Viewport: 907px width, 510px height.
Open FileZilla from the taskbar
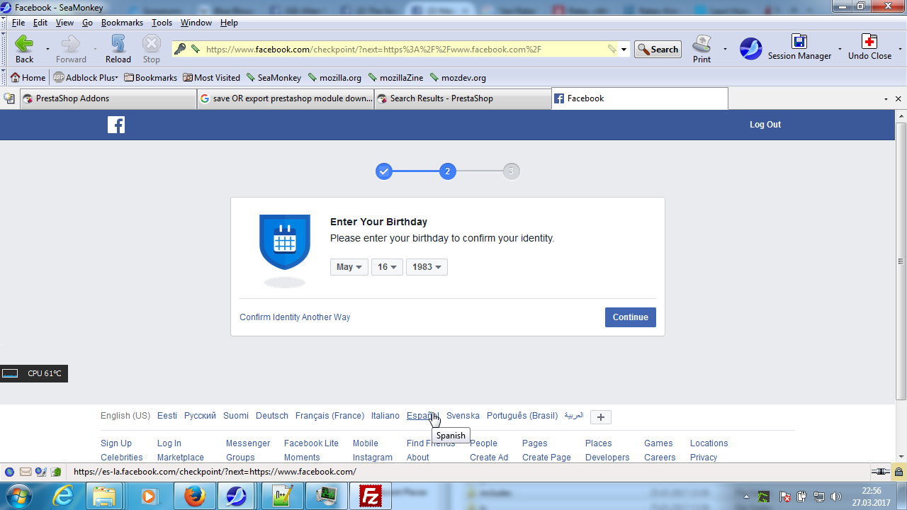coord(371,496)
